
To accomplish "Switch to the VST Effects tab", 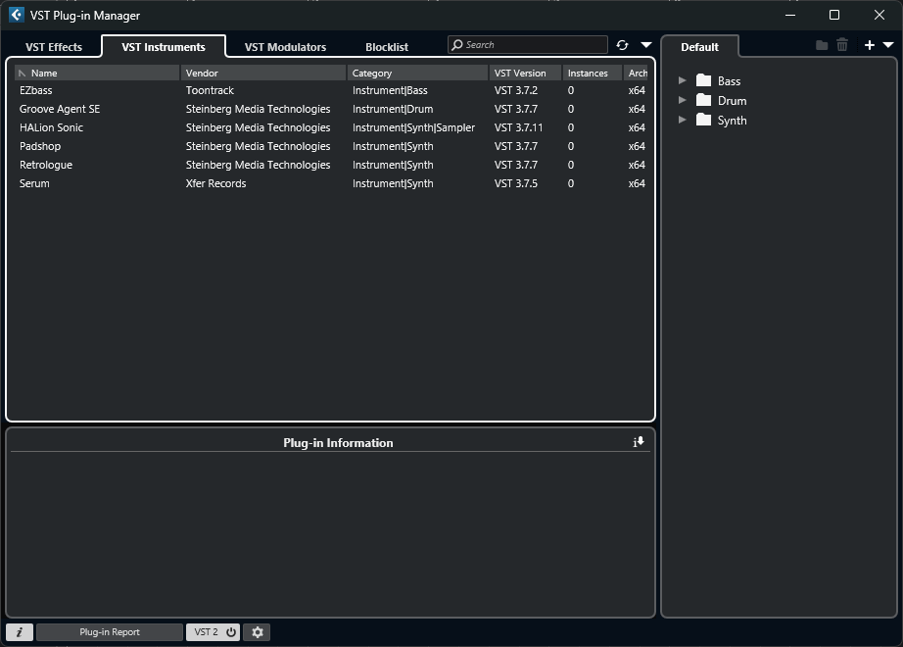I will tap(54, 47).
